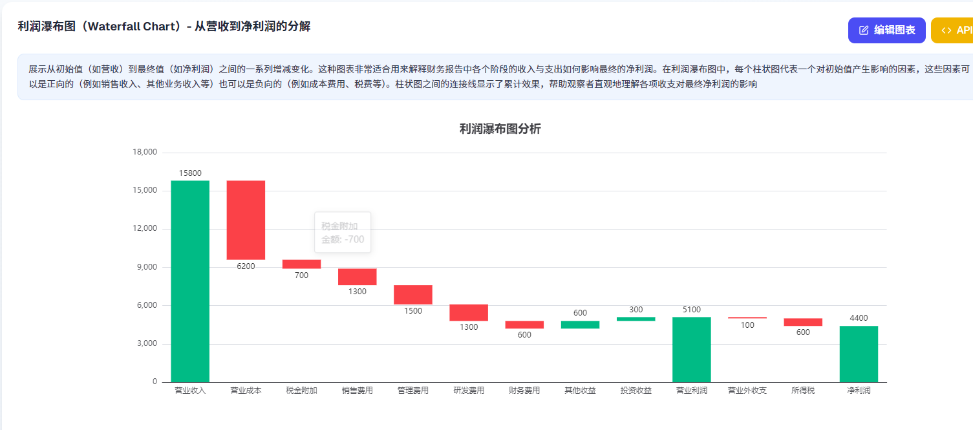973x430 pixels.
Task: Click the 6,000 y-axis label
Action: (x=147, y=305)
